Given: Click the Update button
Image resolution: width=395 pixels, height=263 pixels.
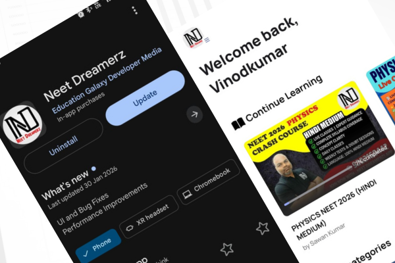Looking at the screenshot, I should [x=145, y=98].
